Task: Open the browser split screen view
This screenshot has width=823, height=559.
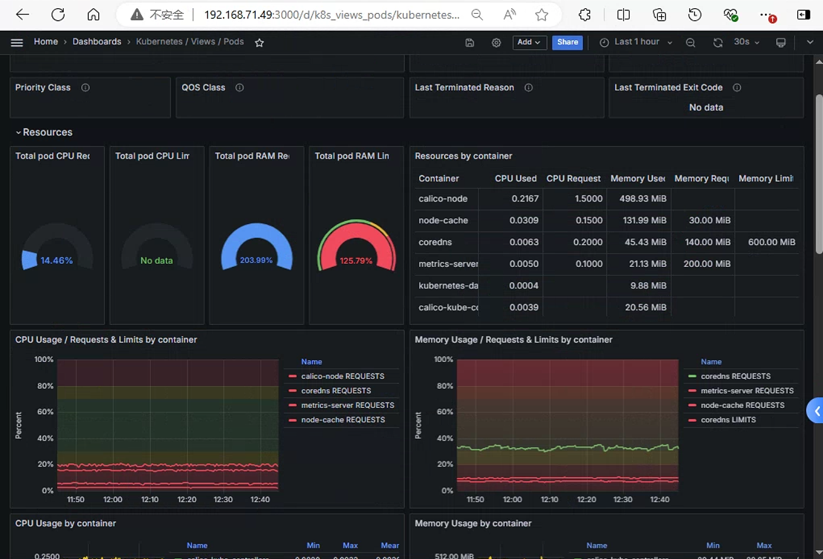Action: (623, 15)
